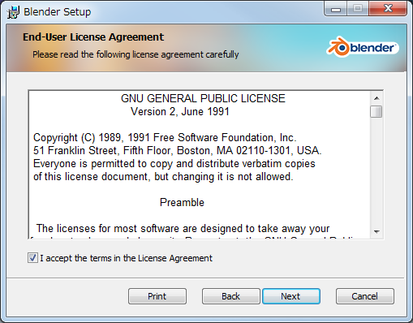Click the "GNU GENERAL PUBLIC LICENSE" title line
The image size is (413, 323).
tap(203, 98)
